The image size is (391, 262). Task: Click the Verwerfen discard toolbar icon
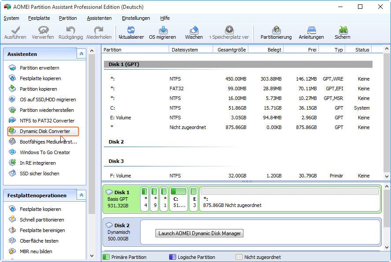43,30
